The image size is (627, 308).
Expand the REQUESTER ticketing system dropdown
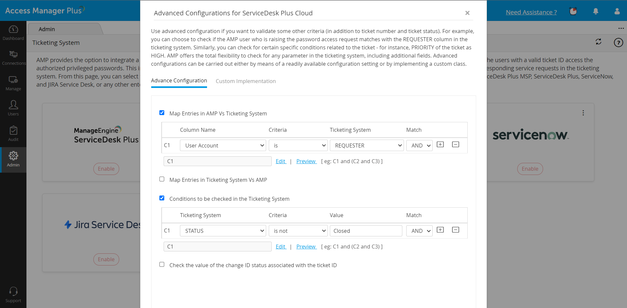[366, 145]
